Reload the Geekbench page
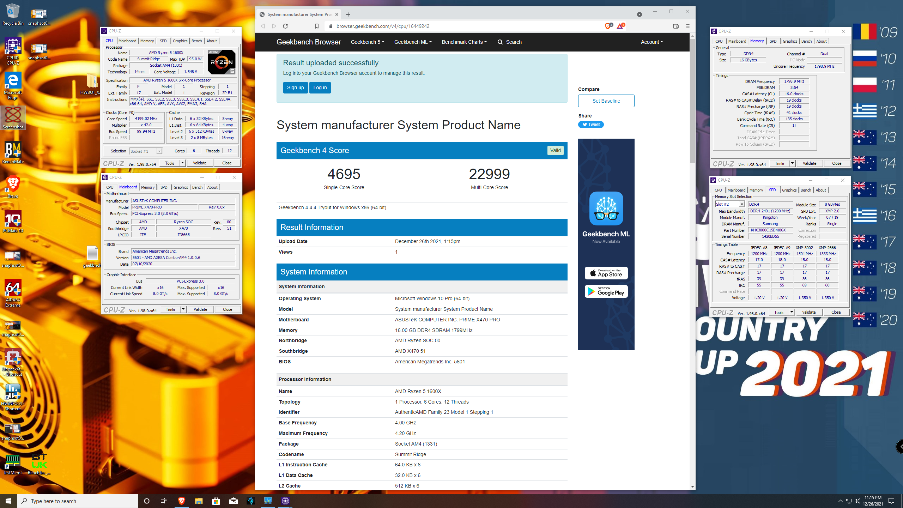This screenshot has height=508, width=903. 285,26
